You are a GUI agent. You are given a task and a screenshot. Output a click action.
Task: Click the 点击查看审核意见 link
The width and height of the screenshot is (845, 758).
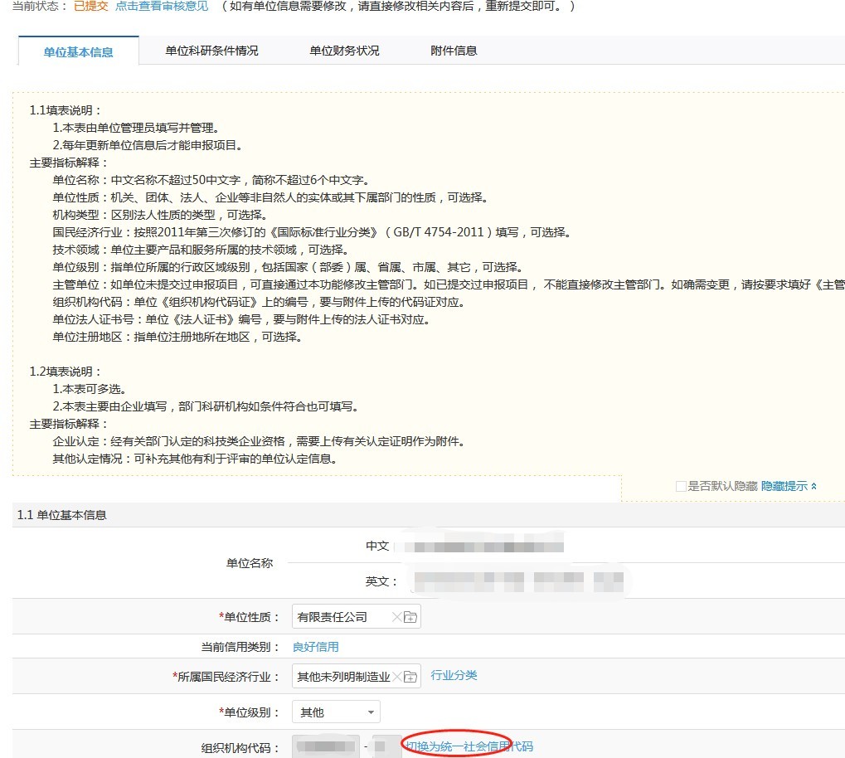tap(162, 6)
